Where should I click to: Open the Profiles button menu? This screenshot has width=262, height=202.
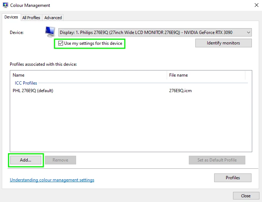point(233,178)
